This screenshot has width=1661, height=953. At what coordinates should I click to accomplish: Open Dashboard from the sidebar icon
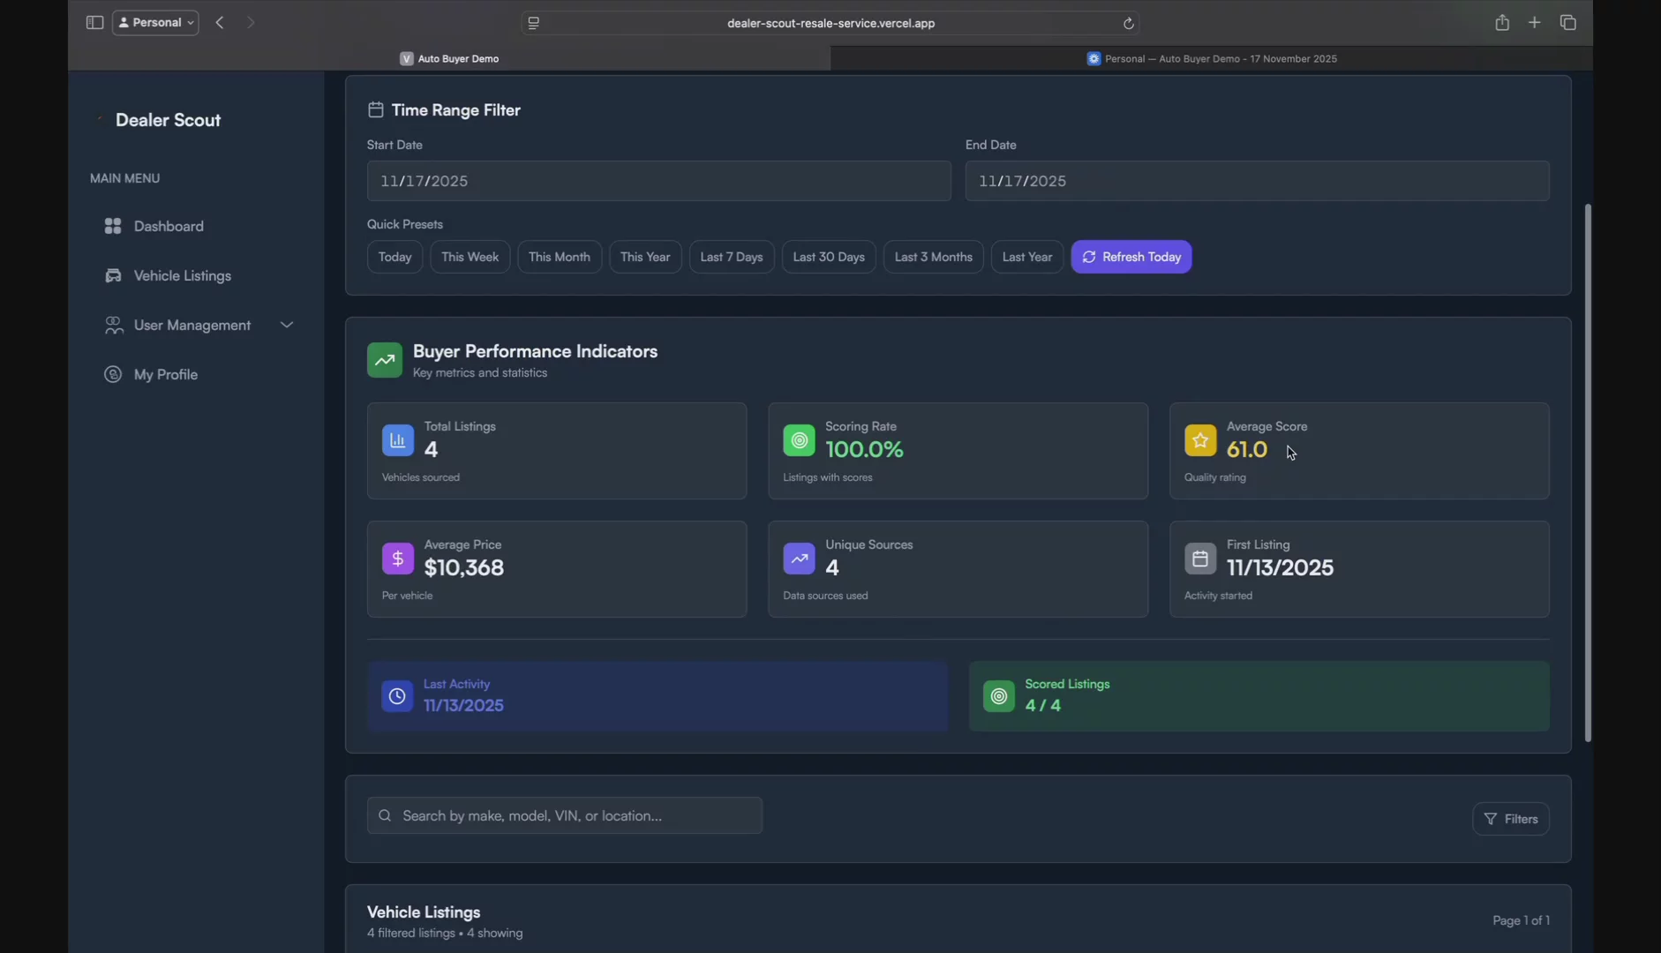click(113, 226)
